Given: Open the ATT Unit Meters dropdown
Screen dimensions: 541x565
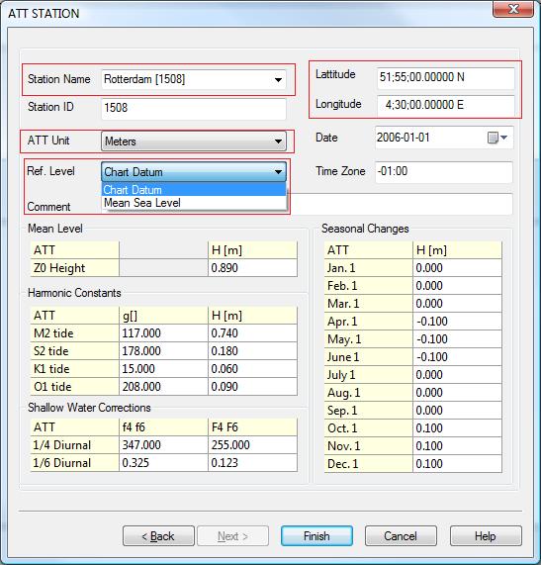Looking at the screenshot, I should (194, 141).
